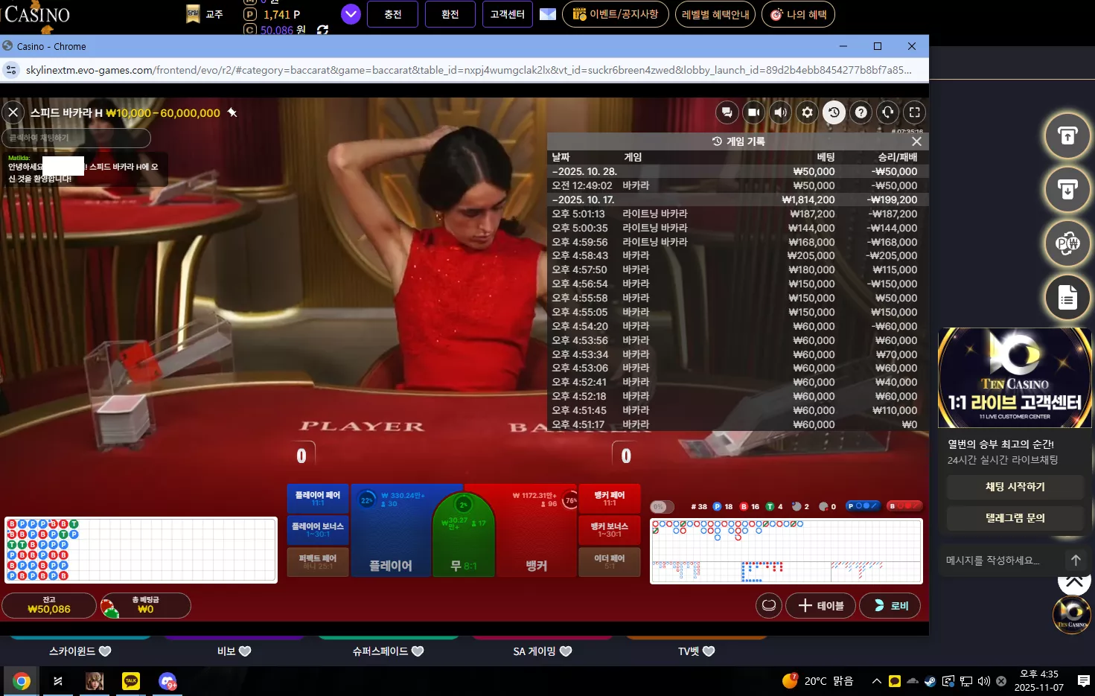Open the help question mark icon
The width and height of the screenshot is (1095, 696).
pos(861,112)
